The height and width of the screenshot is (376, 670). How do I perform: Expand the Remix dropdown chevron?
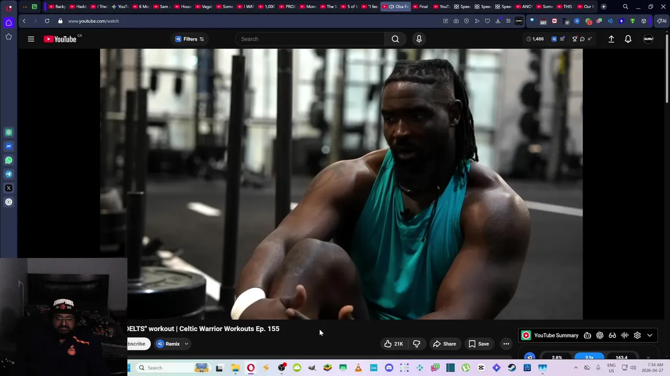(x=186, y=344)
